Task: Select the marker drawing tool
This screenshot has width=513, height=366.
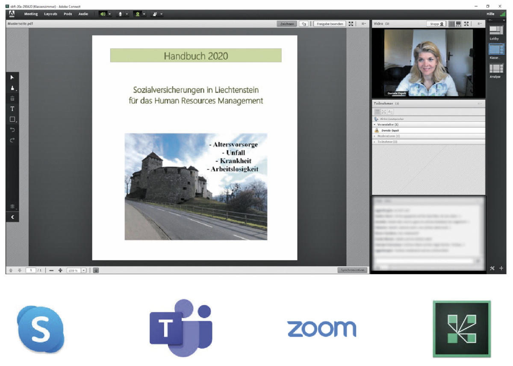Action: [x=12, y=88]
